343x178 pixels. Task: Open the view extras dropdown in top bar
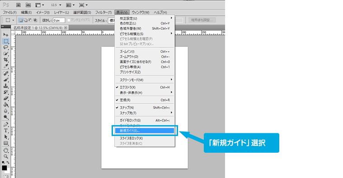pyautogui.click(x=40, y=5)
